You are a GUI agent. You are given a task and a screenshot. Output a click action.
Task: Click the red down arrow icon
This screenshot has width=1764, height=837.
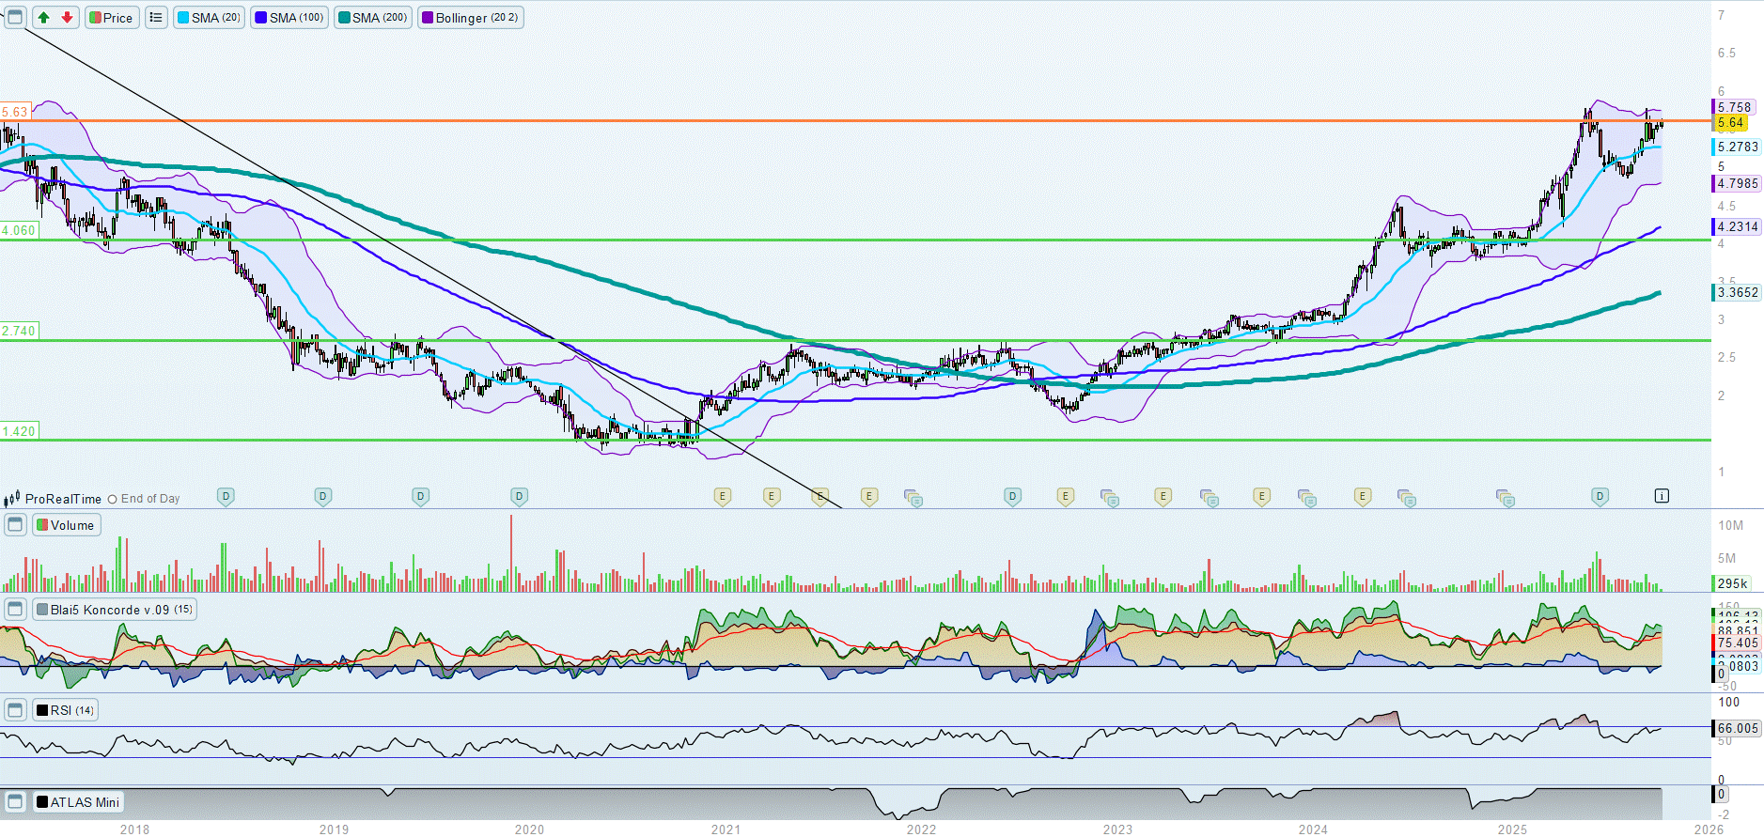(68, 18)
